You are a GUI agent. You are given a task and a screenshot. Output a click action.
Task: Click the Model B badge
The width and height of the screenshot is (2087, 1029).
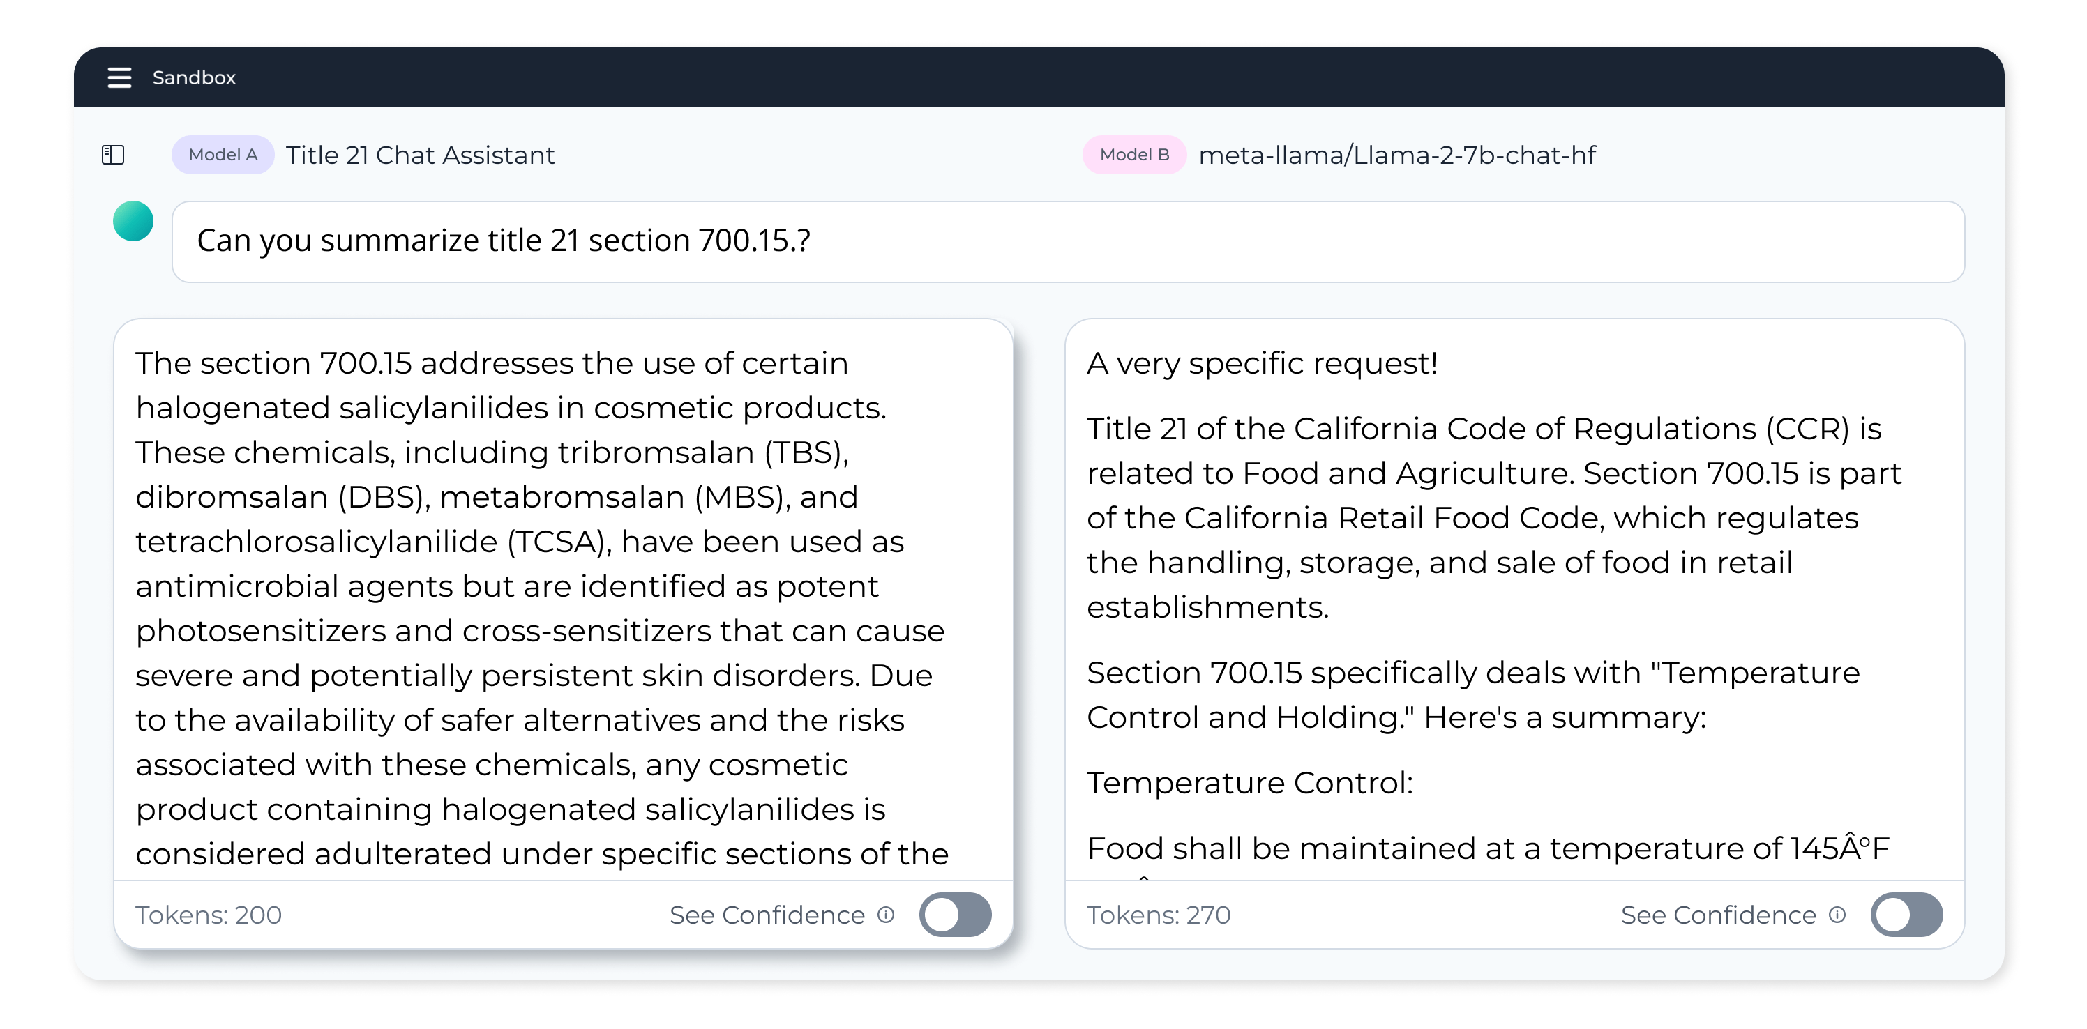pyautogui.click(x=1134, y=155)
